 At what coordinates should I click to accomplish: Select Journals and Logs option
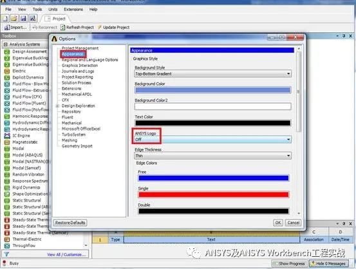[78, 71]
